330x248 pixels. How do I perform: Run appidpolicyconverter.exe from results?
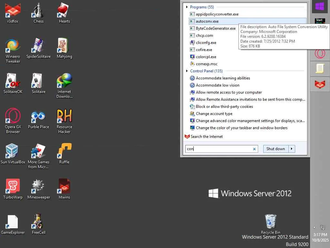(x=247, y=14)
